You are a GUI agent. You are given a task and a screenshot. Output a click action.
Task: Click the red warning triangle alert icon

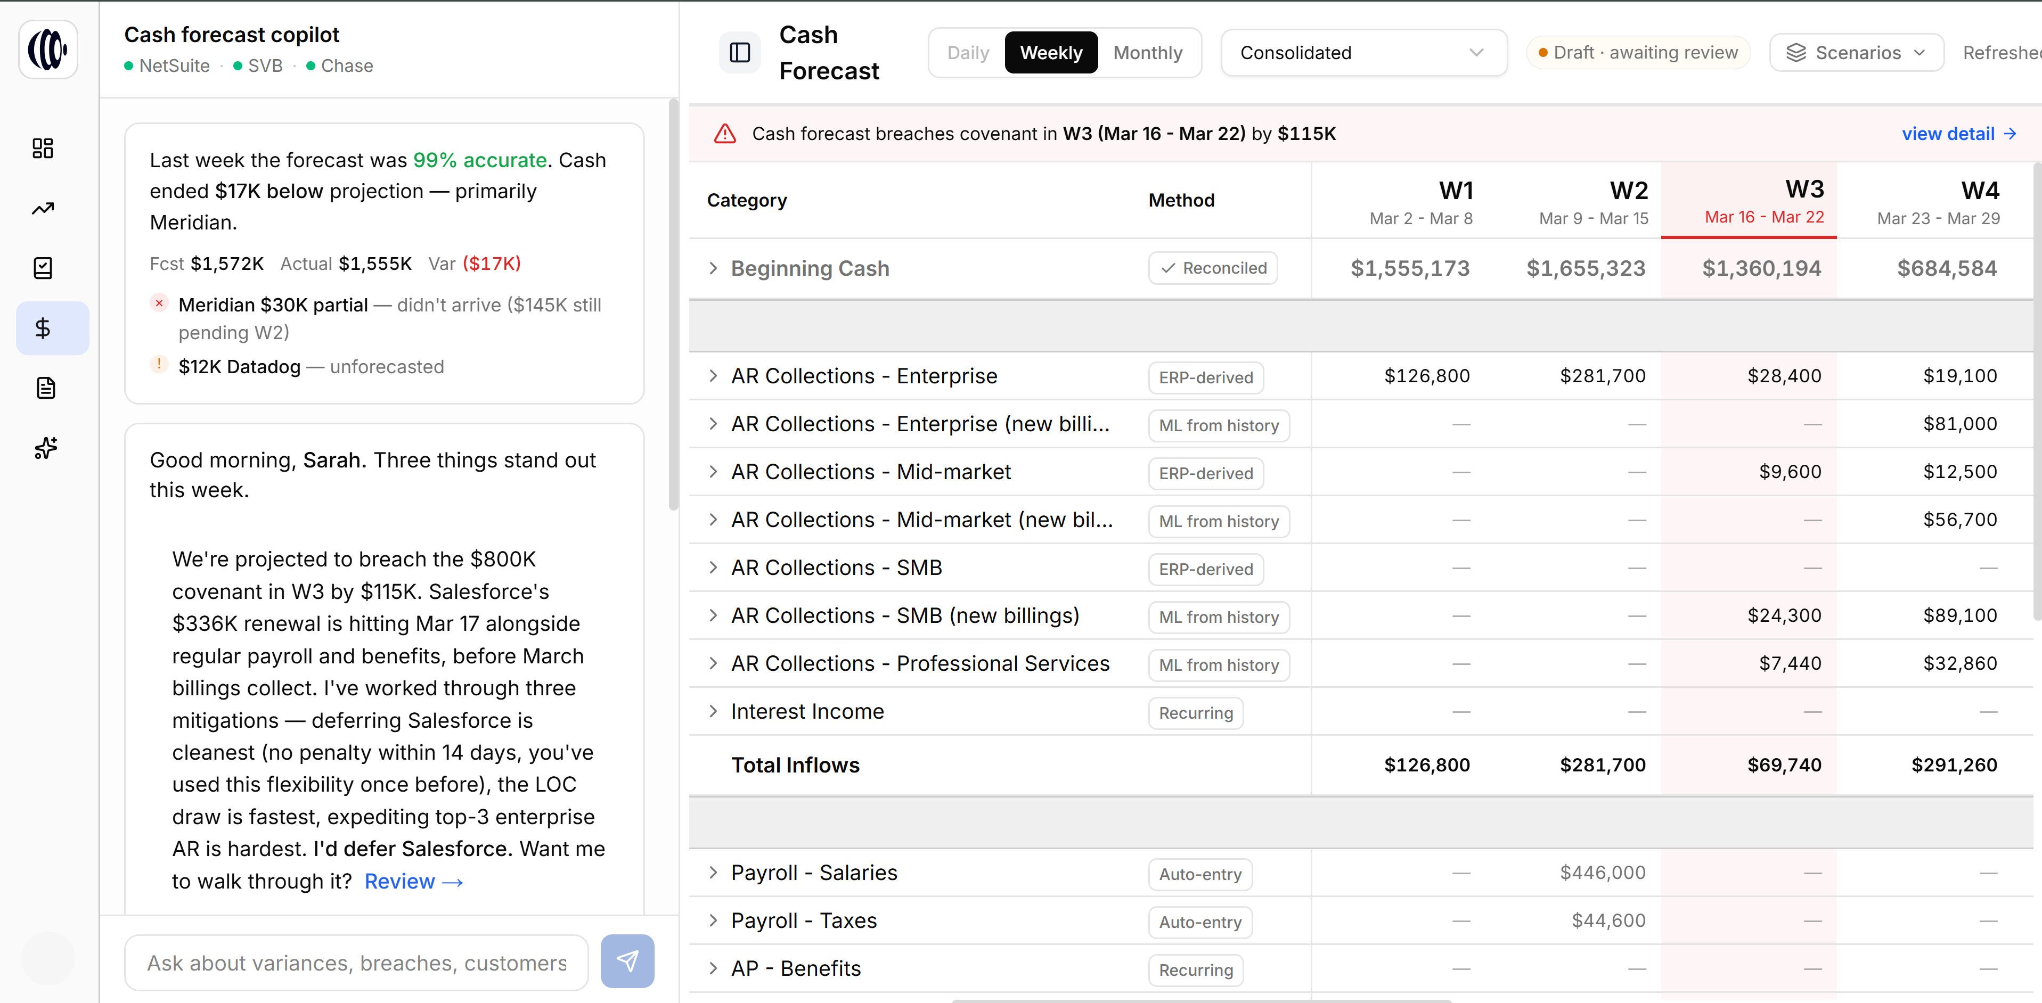[724, 134]
